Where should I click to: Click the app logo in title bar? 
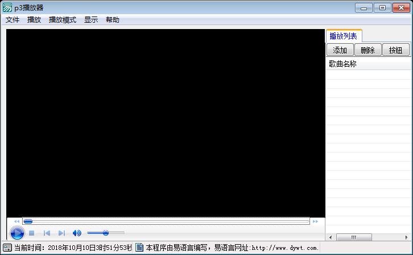point(7,7)
